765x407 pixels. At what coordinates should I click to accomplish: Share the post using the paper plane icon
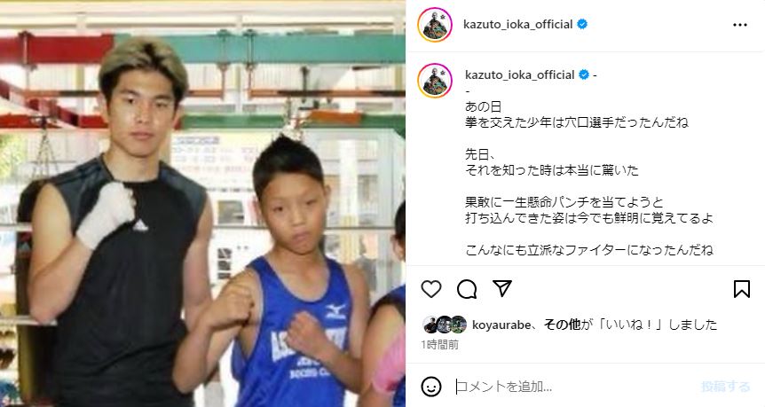(x=502, y=288)
